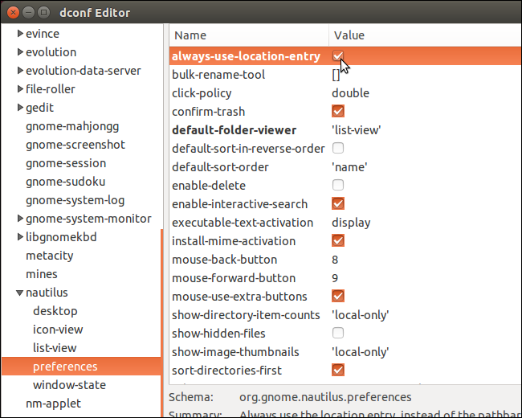Close the dconf Editor window
Viewport: 522px width, 418px height.
13,12
